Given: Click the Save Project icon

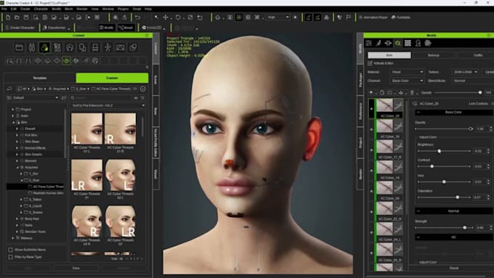Looking at the screenshot, I should tap(26, 17).
